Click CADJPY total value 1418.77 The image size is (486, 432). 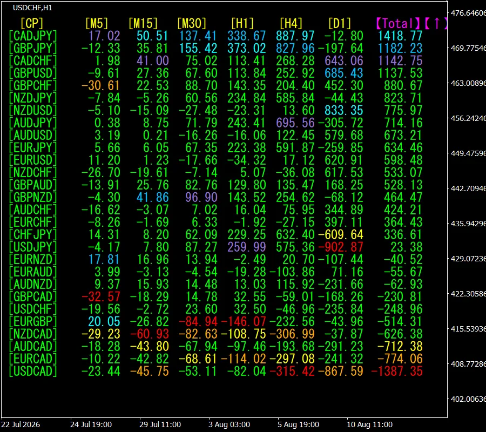(400, 36)
